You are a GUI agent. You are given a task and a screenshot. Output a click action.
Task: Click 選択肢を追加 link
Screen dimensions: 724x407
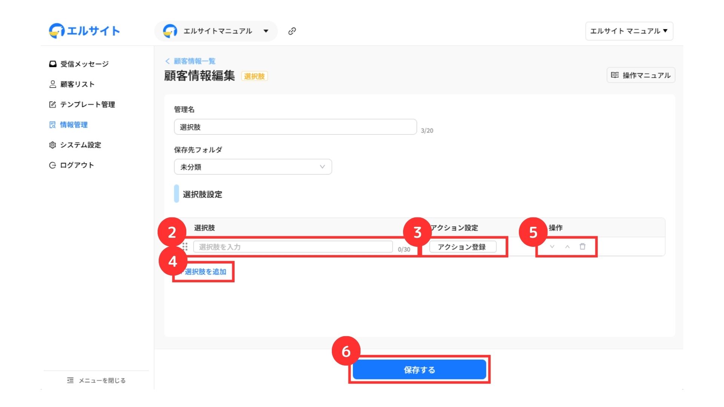[x=205, y=272]
